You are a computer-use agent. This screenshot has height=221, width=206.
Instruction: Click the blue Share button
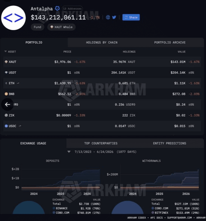pyautogui.click(x=131, y=17)
